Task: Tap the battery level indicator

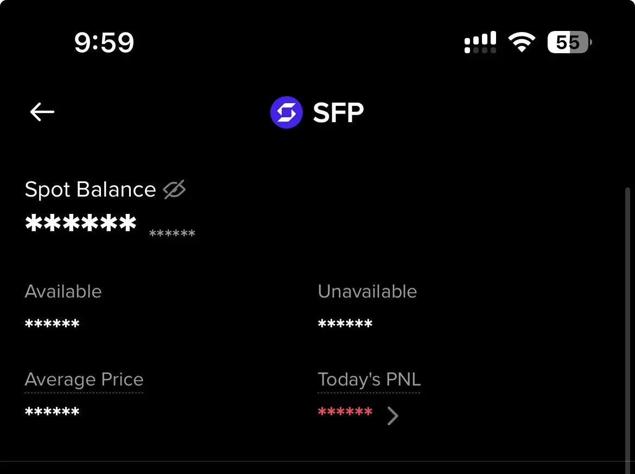Action: (x=569, y=42)
